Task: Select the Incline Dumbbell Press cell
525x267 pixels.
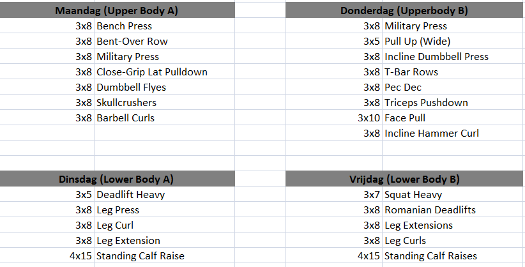Action: [x=436, y=57]
